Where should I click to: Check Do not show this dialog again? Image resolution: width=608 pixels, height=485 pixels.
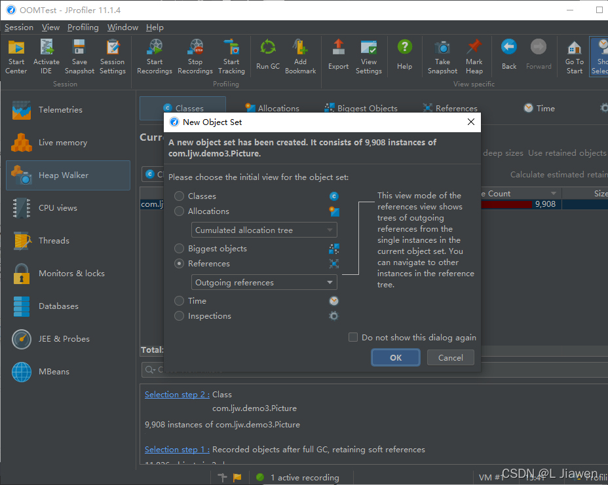(x=353, y=337)
